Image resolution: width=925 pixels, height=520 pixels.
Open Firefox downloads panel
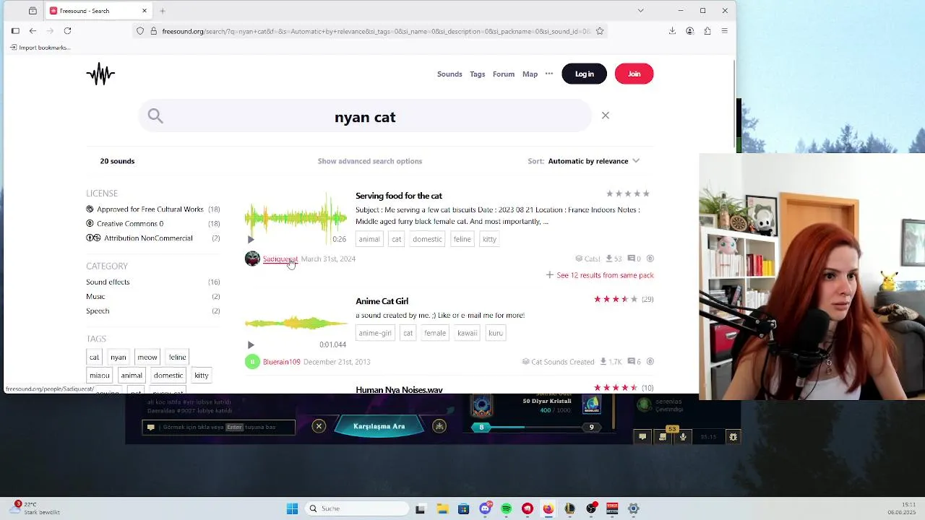pyautogui.click(x=672, y=31)
